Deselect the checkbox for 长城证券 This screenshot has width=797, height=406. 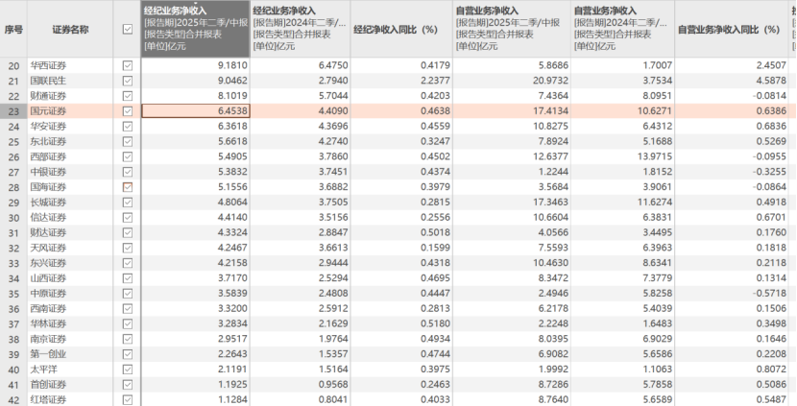pos(128,203)
